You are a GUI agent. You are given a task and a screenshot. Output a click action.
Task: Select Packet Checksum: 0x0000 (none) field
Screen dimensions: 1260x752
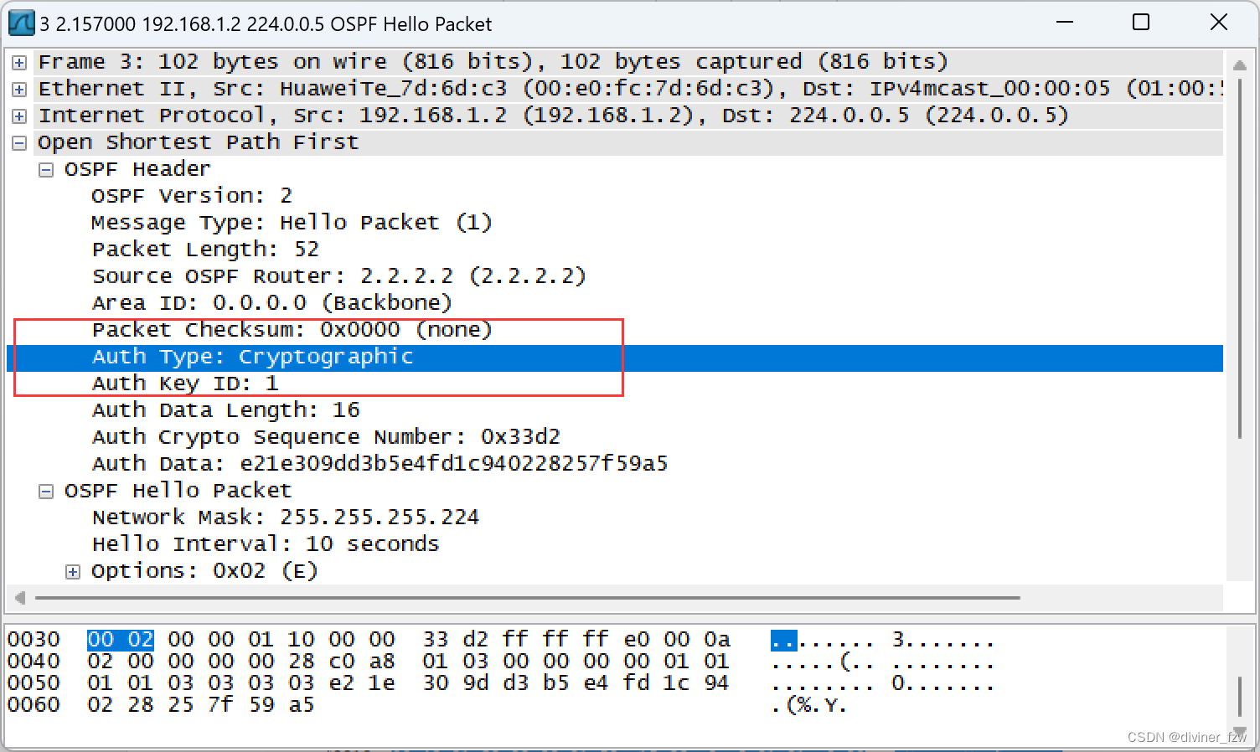coord(292,330)
